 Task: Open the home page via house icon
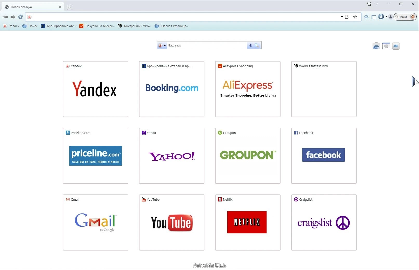click(x=366, y=17)
